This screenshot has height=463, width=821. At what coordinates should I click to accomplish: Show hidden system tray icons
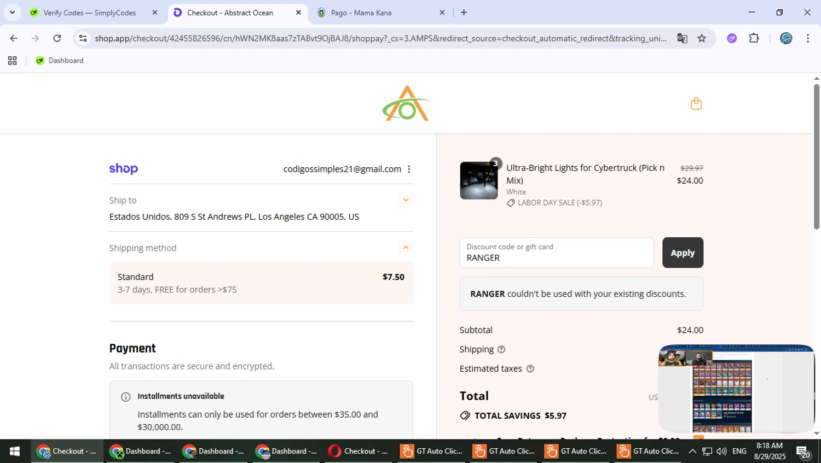692,452
